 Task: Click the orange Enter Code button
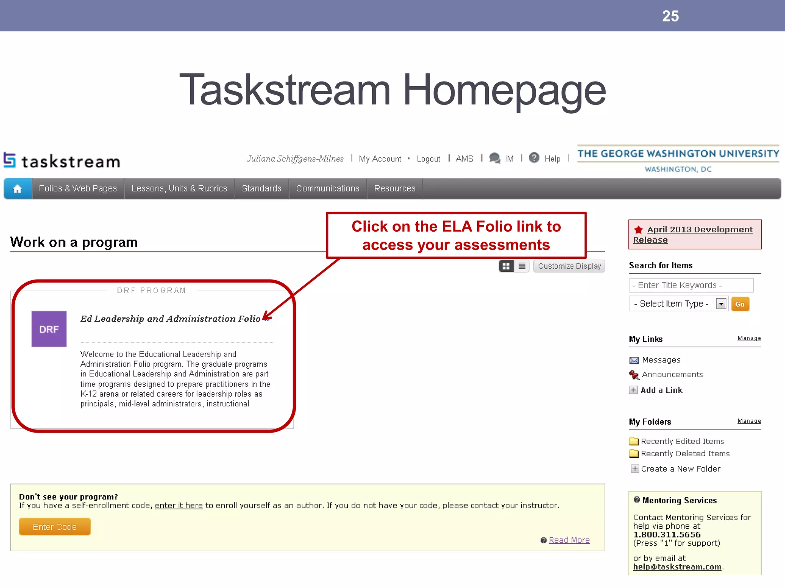(x=55, y=527)
